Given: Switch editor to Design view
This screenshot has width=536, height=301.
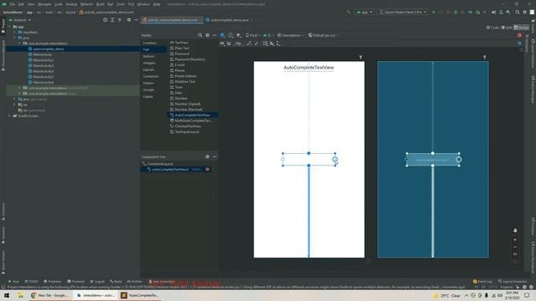Looking at the screenshot, I should pos(521,28).
